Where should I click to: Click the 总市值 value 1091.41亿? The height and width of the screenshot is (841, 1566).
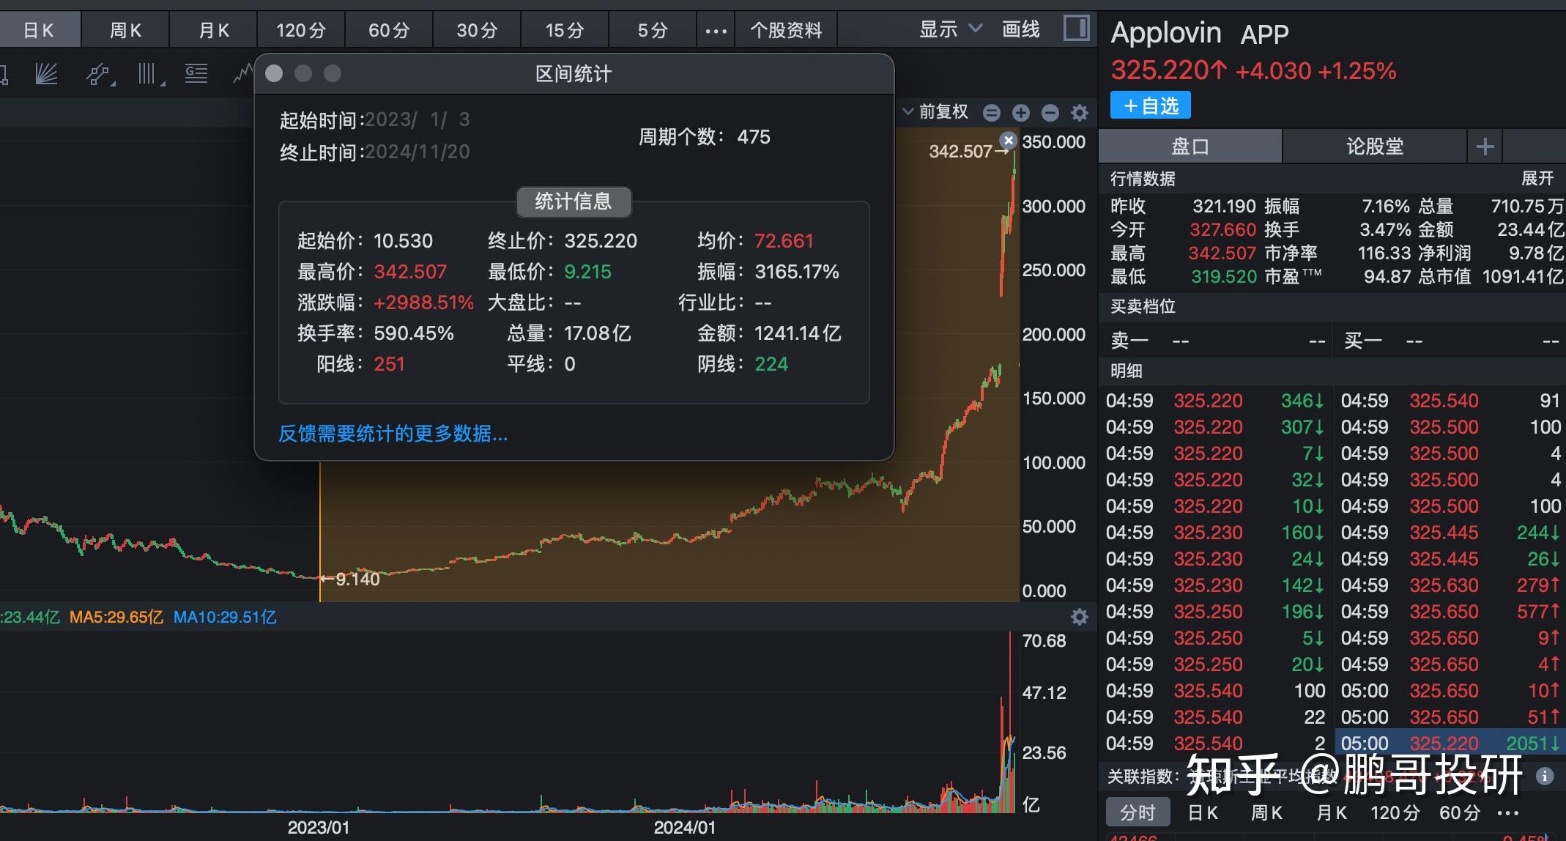pos(1523,277)
